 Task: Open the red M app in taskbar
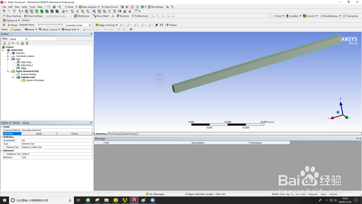point(134,200)
